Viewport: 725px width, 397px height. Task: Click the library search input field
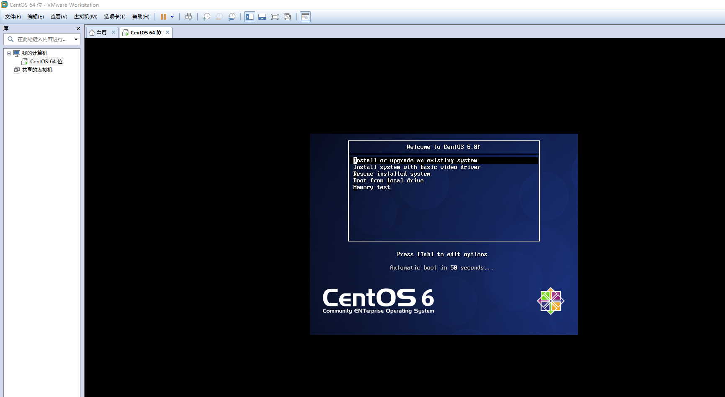click(x=42, y=39)
